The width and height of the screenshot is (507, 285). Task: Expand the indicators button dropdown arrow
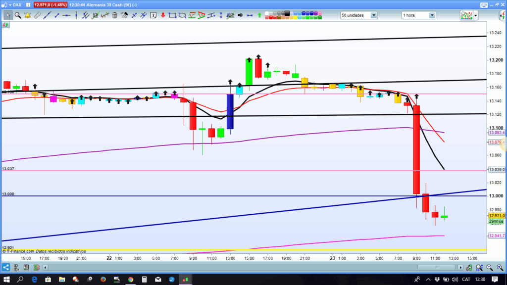coord(476,15)
